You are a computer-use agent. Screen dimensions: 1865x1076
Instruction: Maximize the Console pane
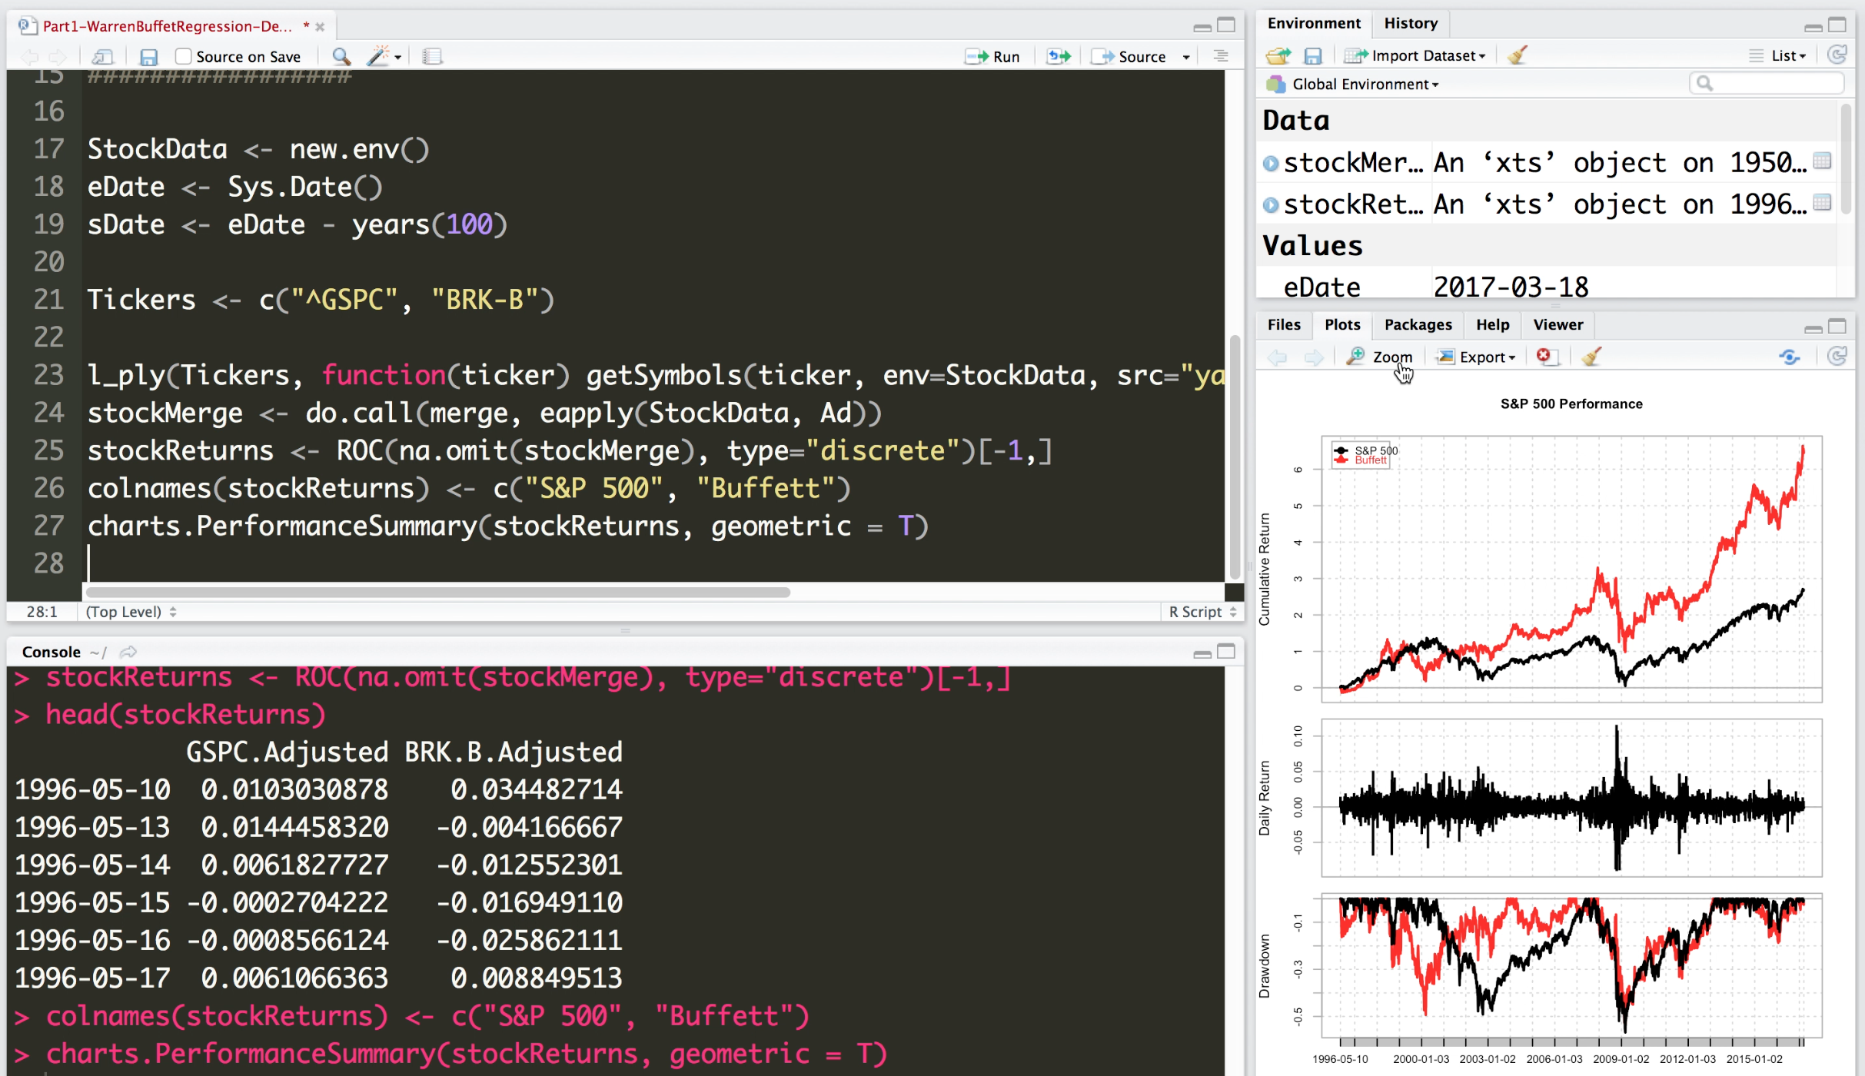[x=1226, y=652]
